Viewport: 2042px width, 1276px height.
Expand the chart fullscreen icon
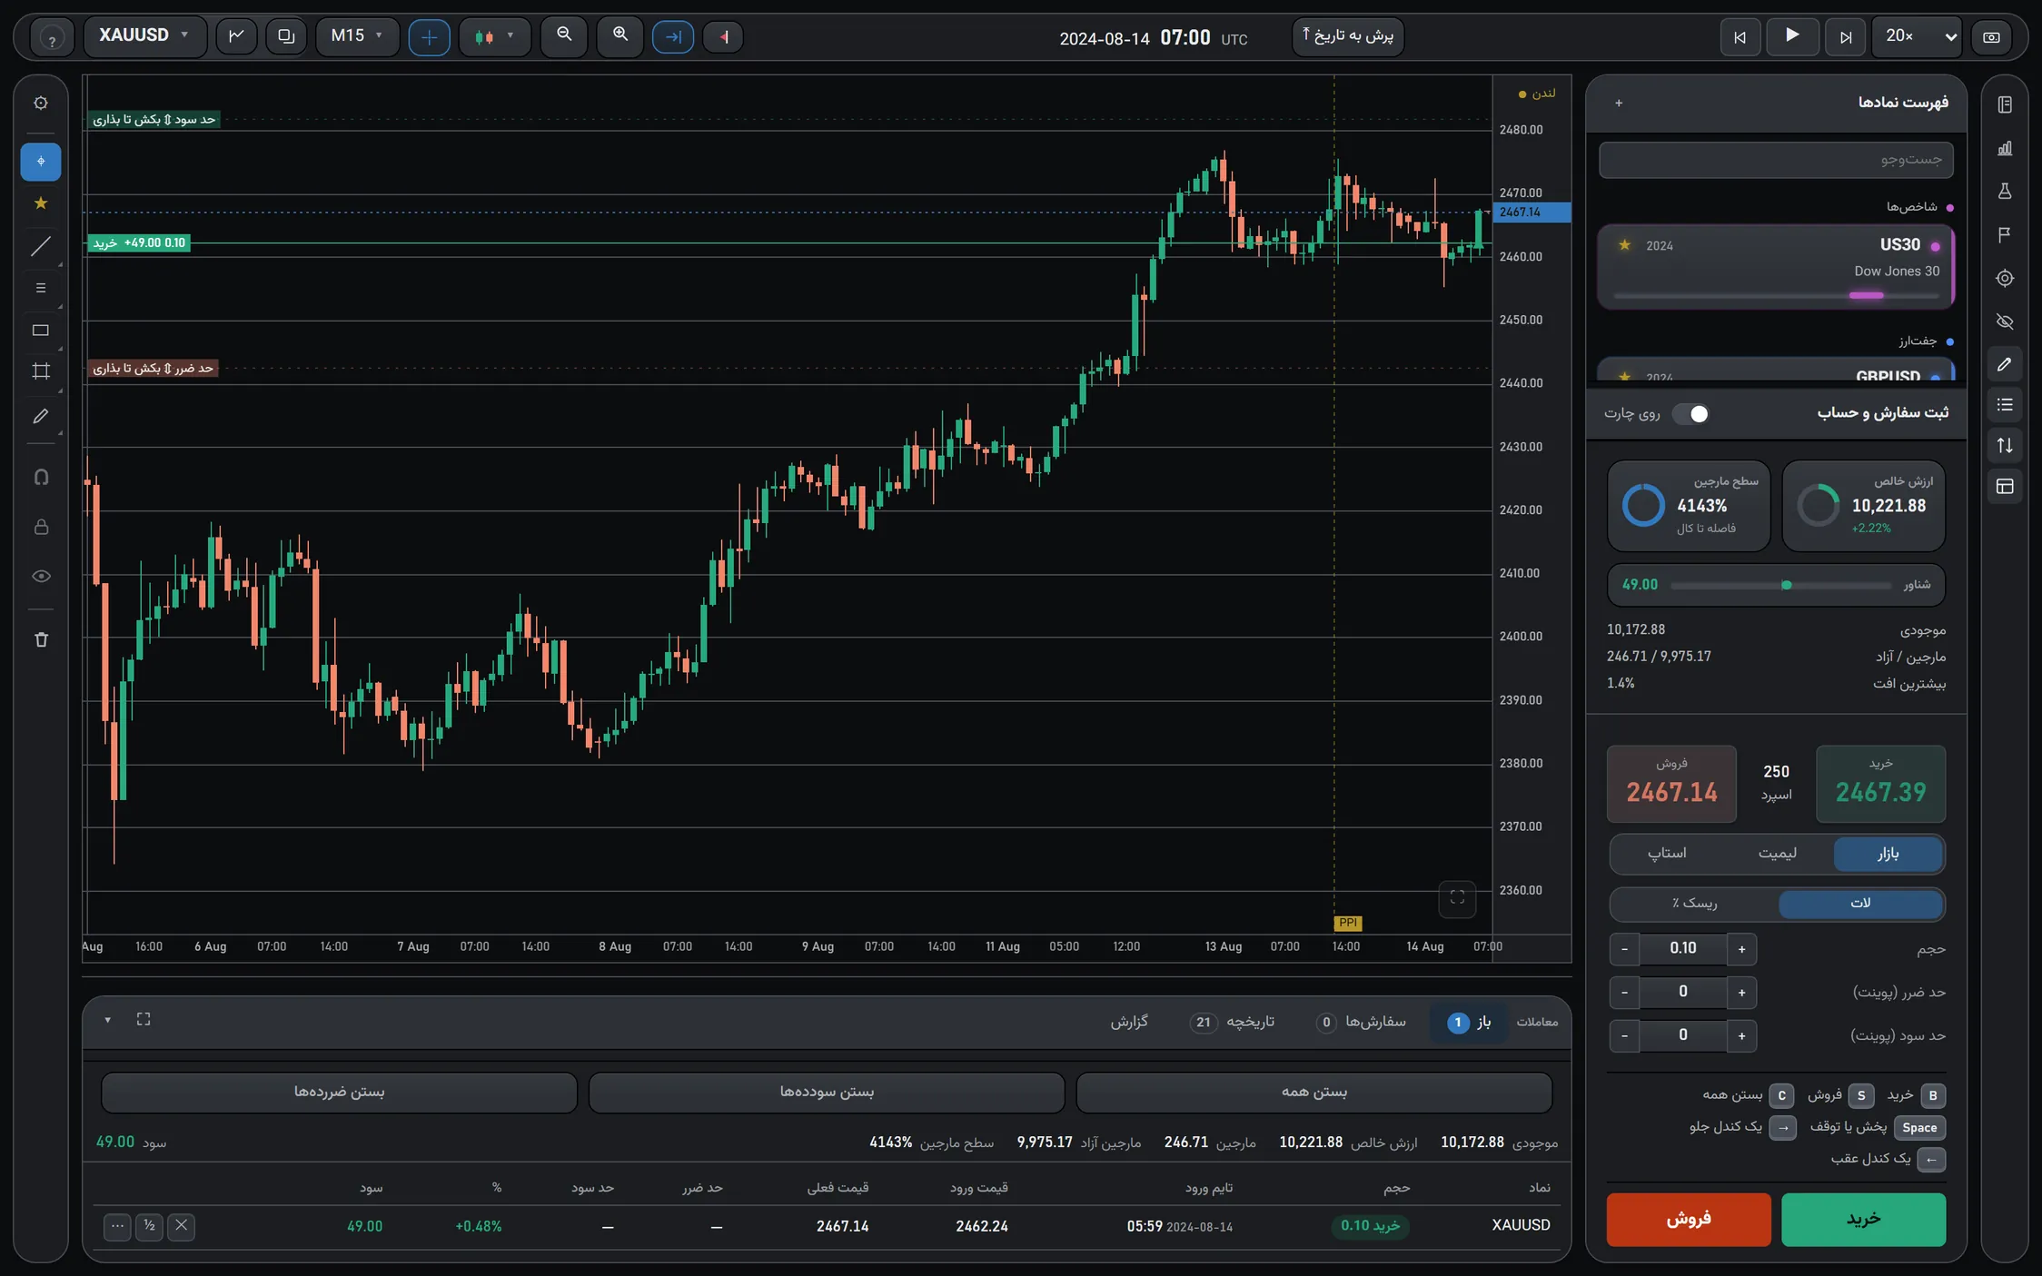[1457, 898]
